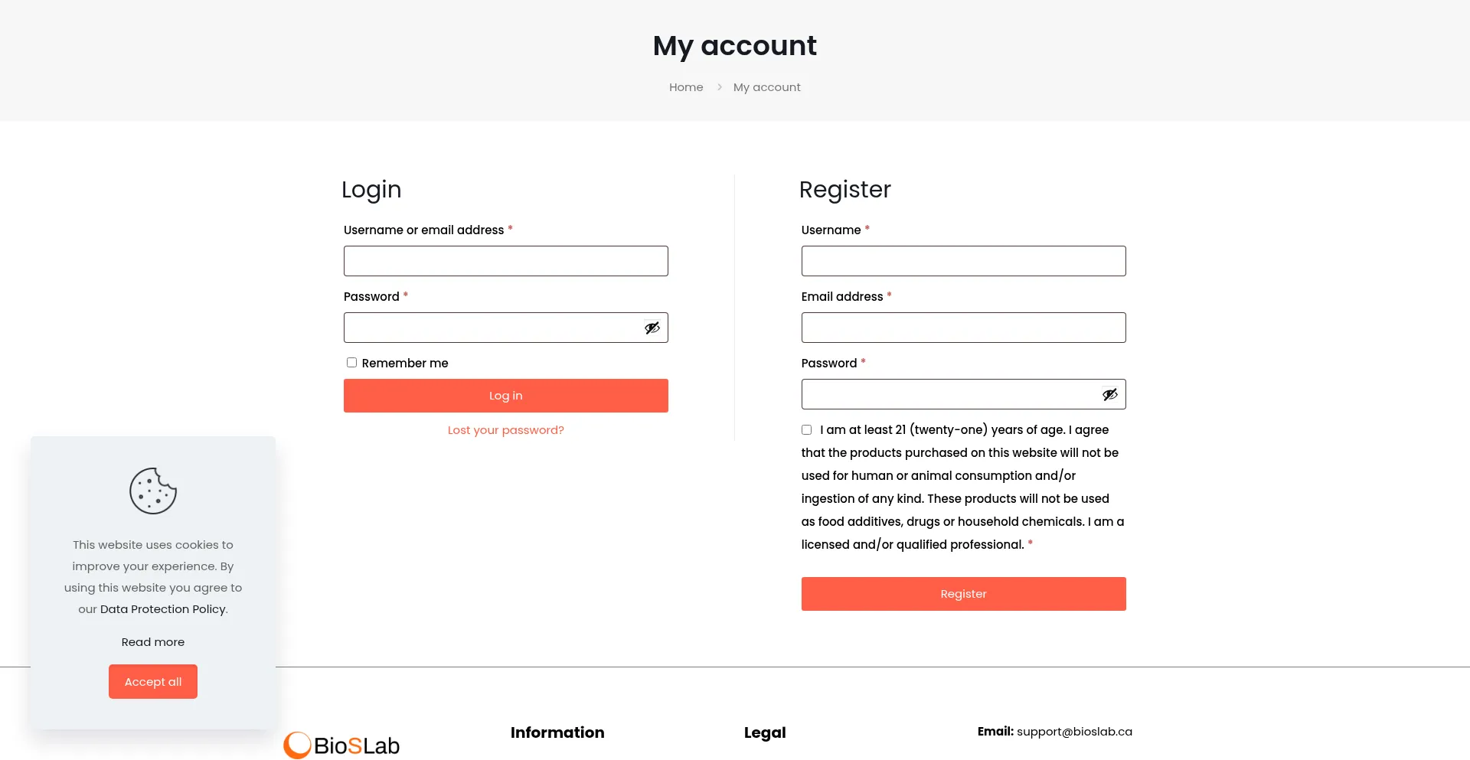The width and height of the screenshot is (1470, 760).
Task: Open Read more in cookie notice
Action: [153, 642]
